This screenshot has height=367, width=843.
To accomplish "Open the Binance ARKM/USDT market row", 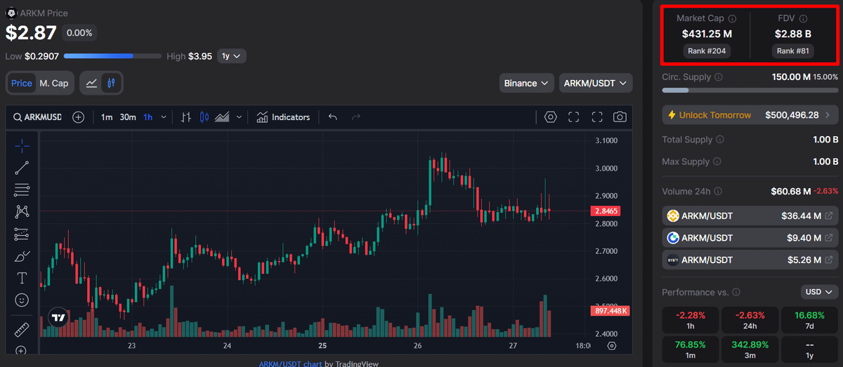I will 751,216.
